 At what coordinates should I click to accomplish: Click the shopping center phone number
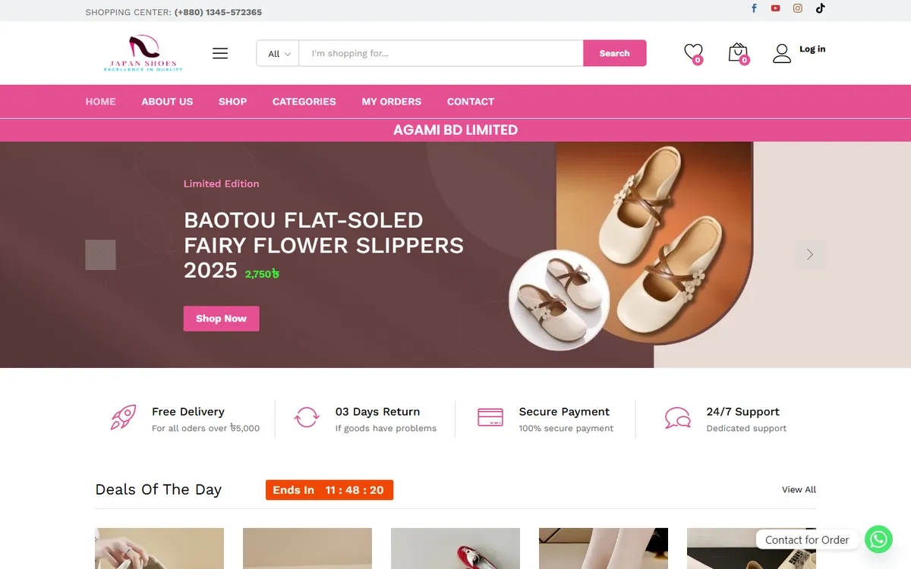pos(218,12)
